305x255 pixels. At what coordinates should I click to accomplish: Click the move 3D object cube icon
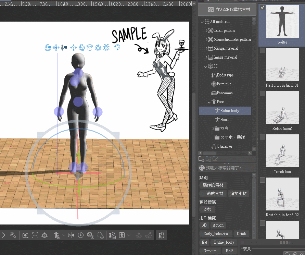[x=74, y=47]
